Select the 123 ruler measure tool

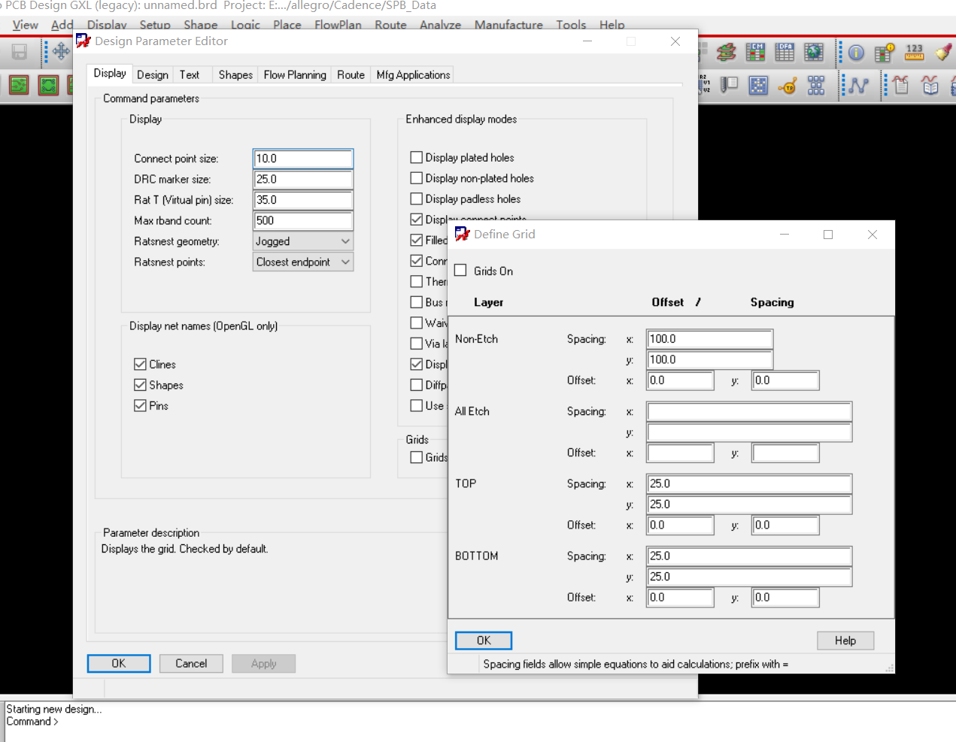[x=914, y=52]
